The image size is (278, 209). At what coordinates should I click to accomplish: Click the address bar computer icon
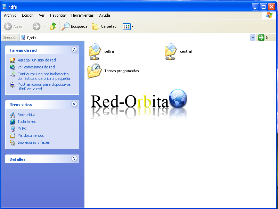click(x=23, y=37)
